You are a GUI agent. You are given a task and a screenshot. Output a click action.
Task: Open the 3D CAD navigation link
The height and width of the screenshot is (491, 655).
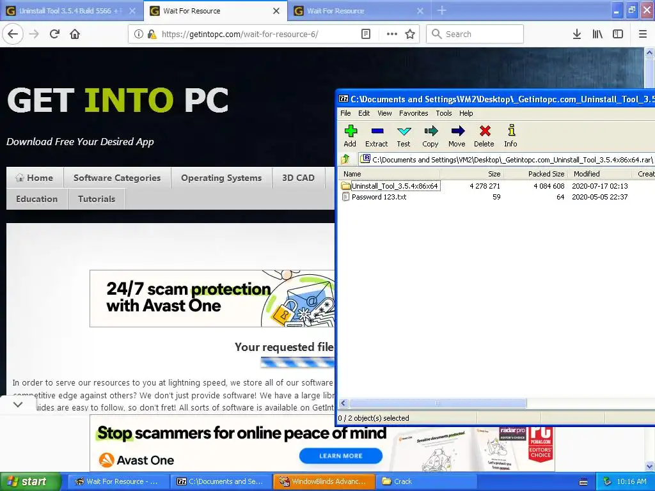pyautogui.click(x=298, y=178)
